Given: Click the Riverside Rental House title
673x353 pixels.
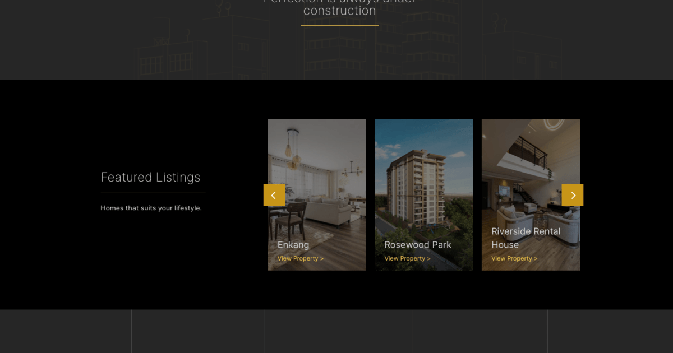Looking at the screenshot, I should pyautogui.click(x=526, y=238).
